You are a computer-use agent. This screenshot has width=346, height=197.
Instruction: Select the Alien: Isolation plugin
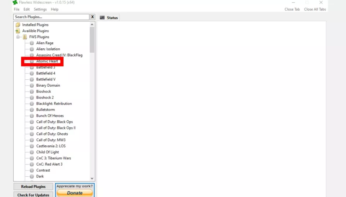pyautogui.click(x=48, y=49)
